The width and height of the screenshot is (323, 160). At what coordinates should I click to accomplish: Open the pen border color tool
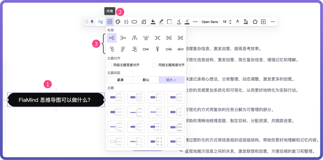(161, 22)
